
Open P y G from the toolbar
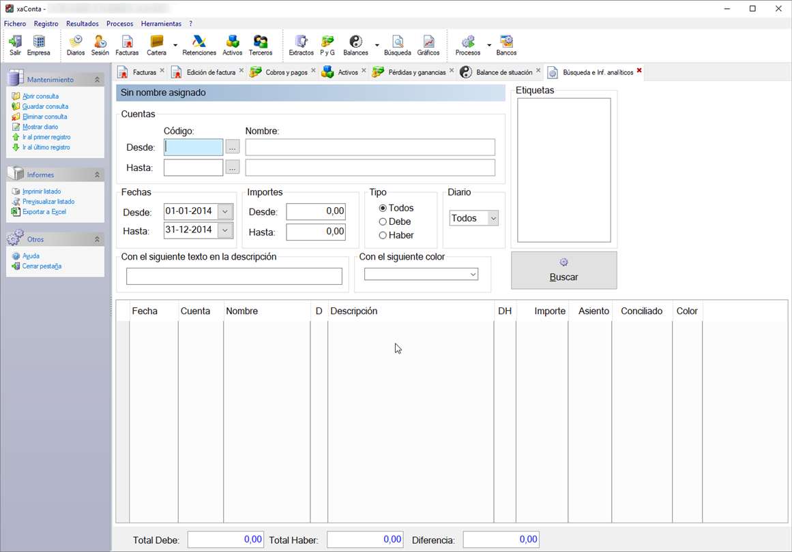coord(327,46)
